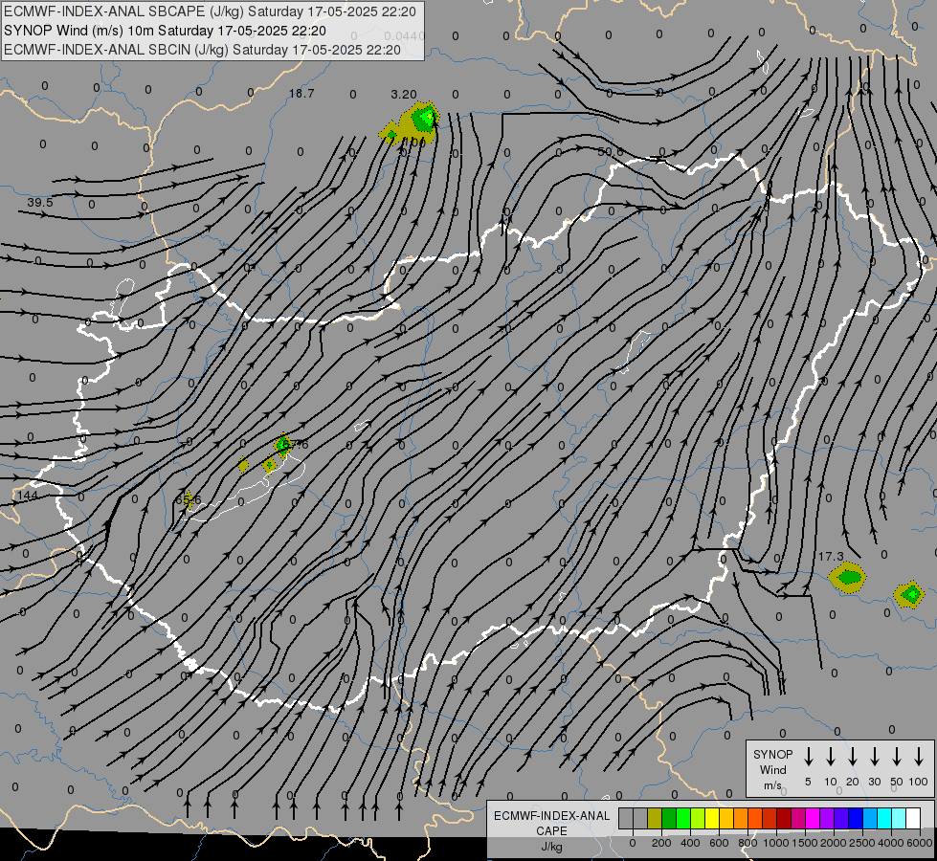937x861 pixels.
Task: Click the 18.7 value on the map
Action: (301, 93)
